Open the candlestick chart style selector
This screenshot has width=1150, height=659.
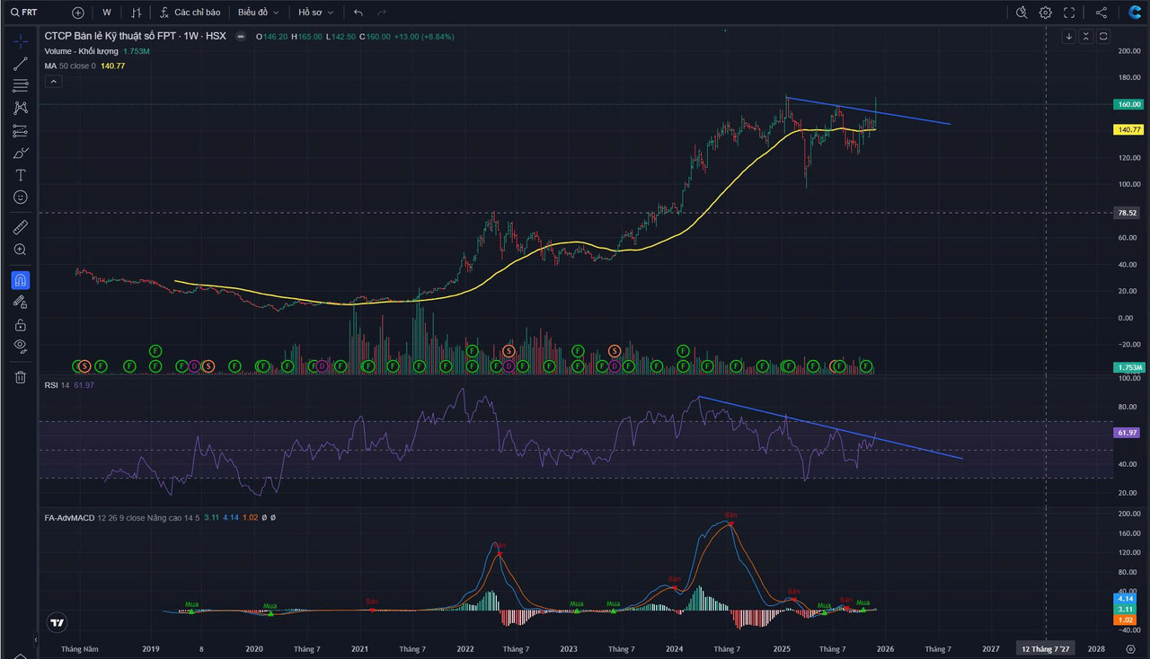pos(137,13)
